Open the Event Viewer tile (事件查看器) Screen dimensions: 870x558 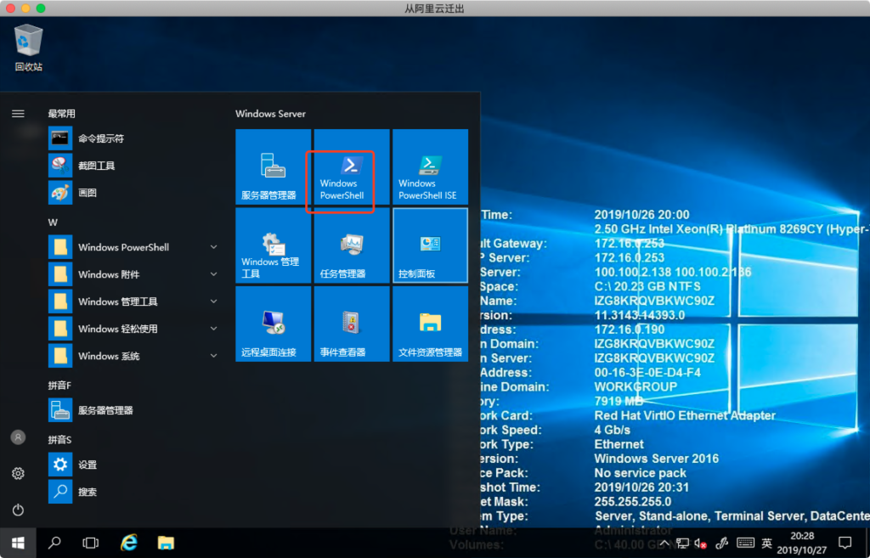(x=352, y=324)
